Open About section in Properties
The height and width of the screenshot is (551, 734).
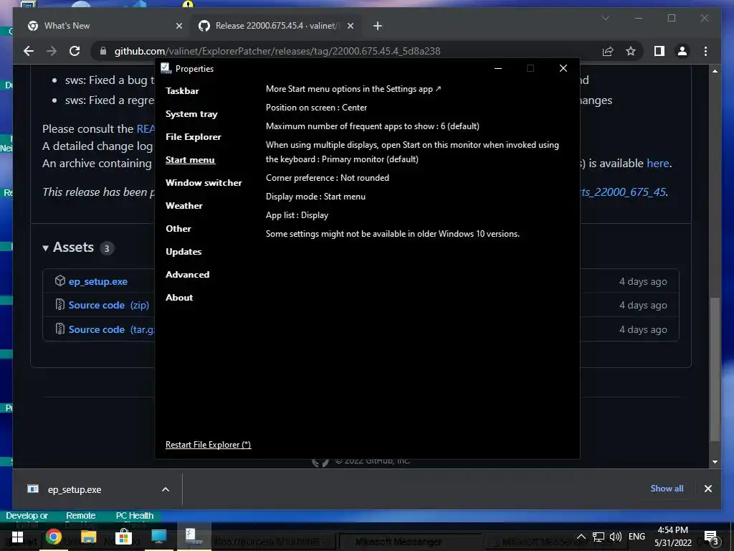click(179, 298)
